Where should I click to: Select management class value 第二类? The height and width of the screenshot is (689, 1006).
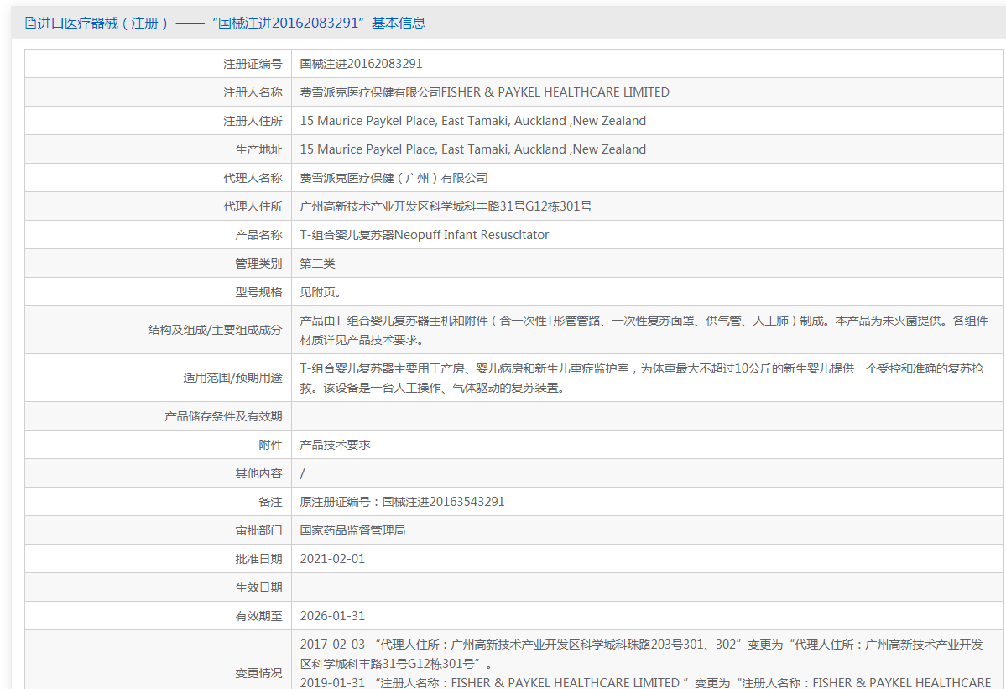coord(318,264)
